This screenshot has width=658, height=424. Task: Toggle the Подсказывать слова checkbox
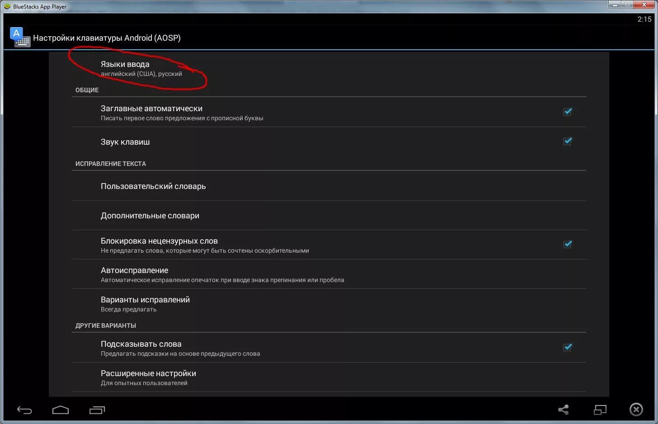(x=568, y=348)
